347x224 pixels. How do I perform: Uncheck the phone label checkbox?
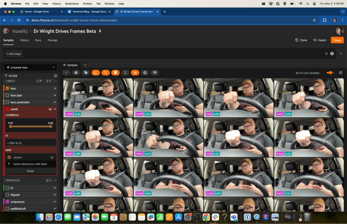tap(9, 157)
